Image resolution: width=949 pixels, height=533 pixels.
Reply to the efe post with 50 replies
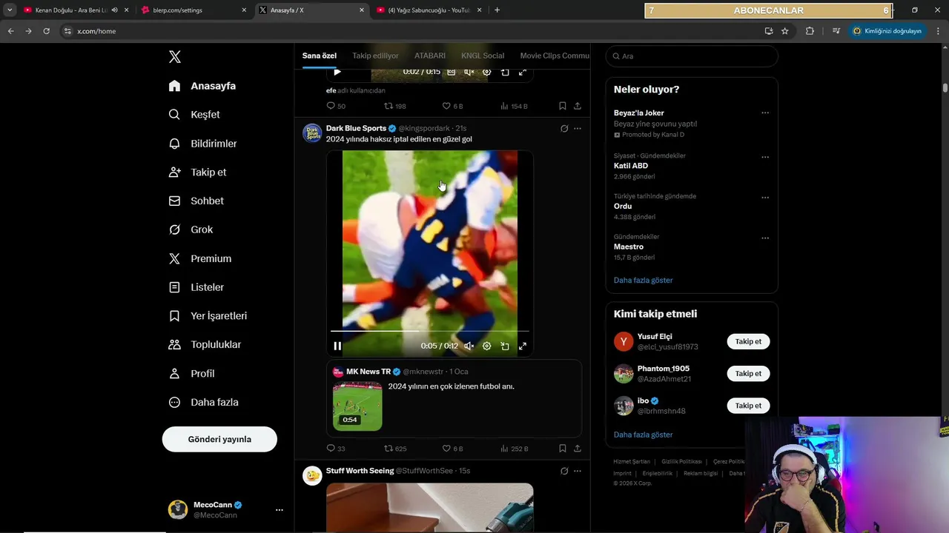coord(336,106)
